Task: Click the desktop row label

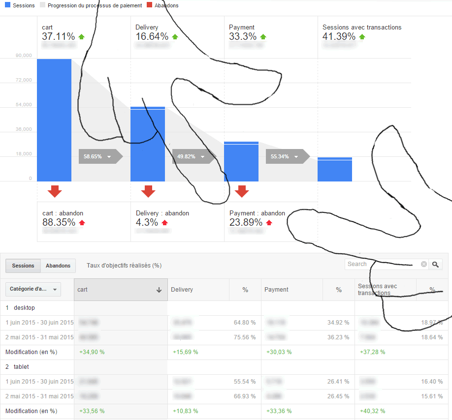Action: [x=24, y=308]
